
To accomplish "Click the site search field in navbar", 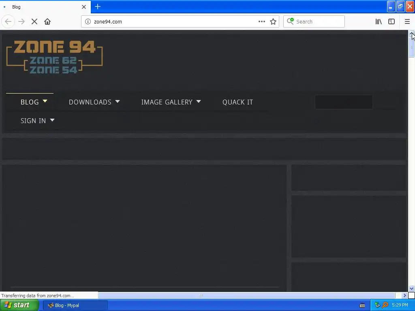I will [x=344, y=102].
